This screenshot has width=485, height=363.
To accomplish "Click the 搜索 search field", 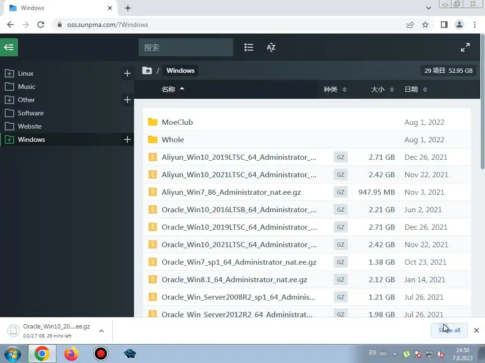I will tap(186, 47).
